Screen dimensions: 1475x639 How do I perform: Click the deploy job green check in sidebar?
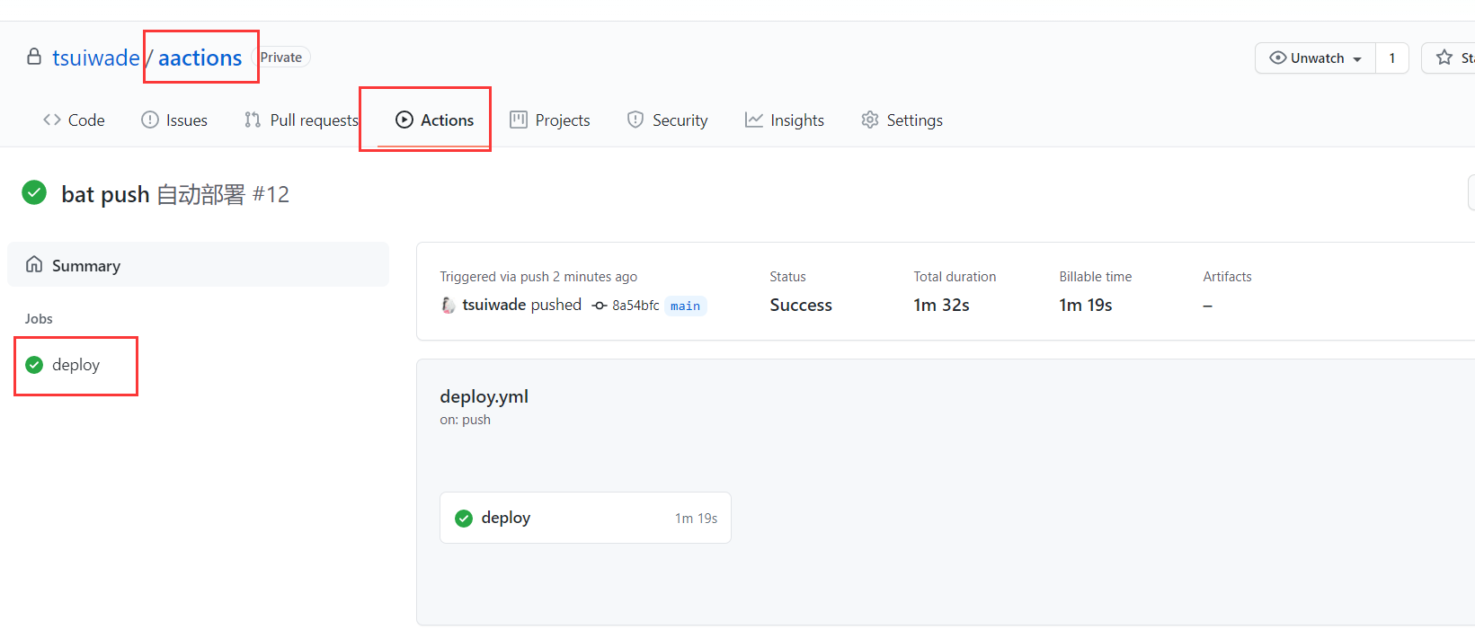(34, 365)
